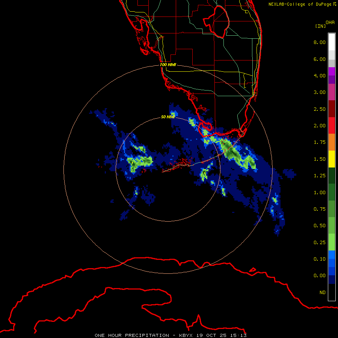Click the 8.00 legend value
338x338 pixels.
pyautogui.click(x=320, y=42)
